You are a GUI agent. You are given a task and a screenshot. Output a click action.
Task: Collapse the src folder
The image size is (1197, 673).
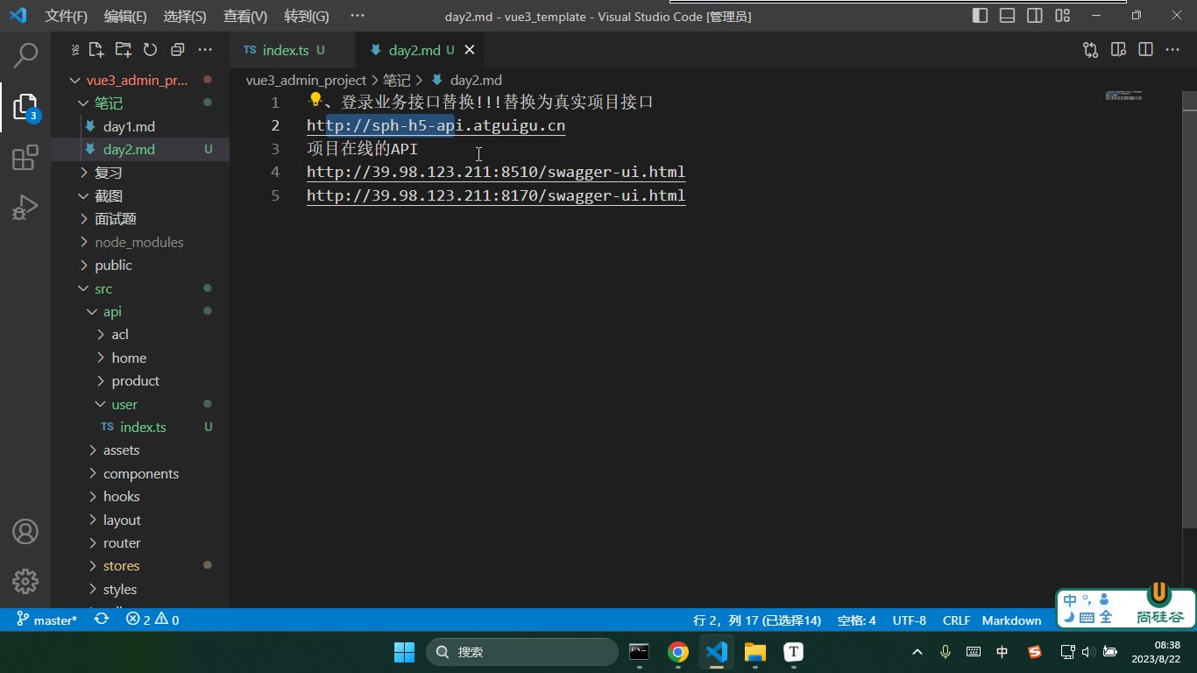[x=140, y=288]
